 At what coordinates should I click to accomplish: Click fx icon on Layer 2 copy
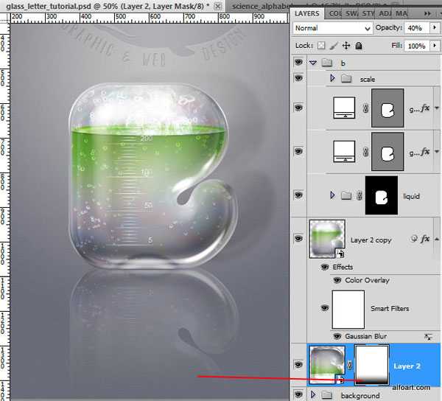click(x=425, y=239)
